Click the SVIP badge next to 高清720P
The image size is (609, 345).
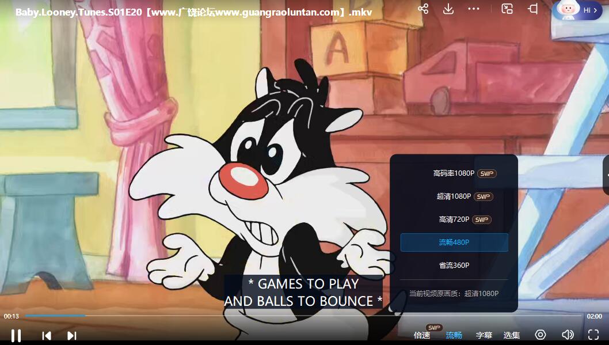click(482, 220)
